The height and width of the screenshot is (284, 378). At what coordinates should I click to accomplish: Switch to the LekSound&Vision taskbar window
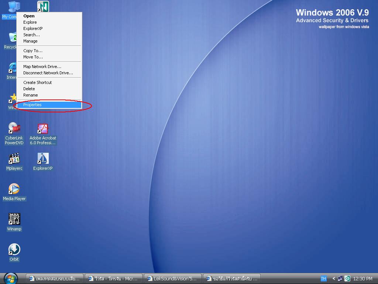(173, 278)
